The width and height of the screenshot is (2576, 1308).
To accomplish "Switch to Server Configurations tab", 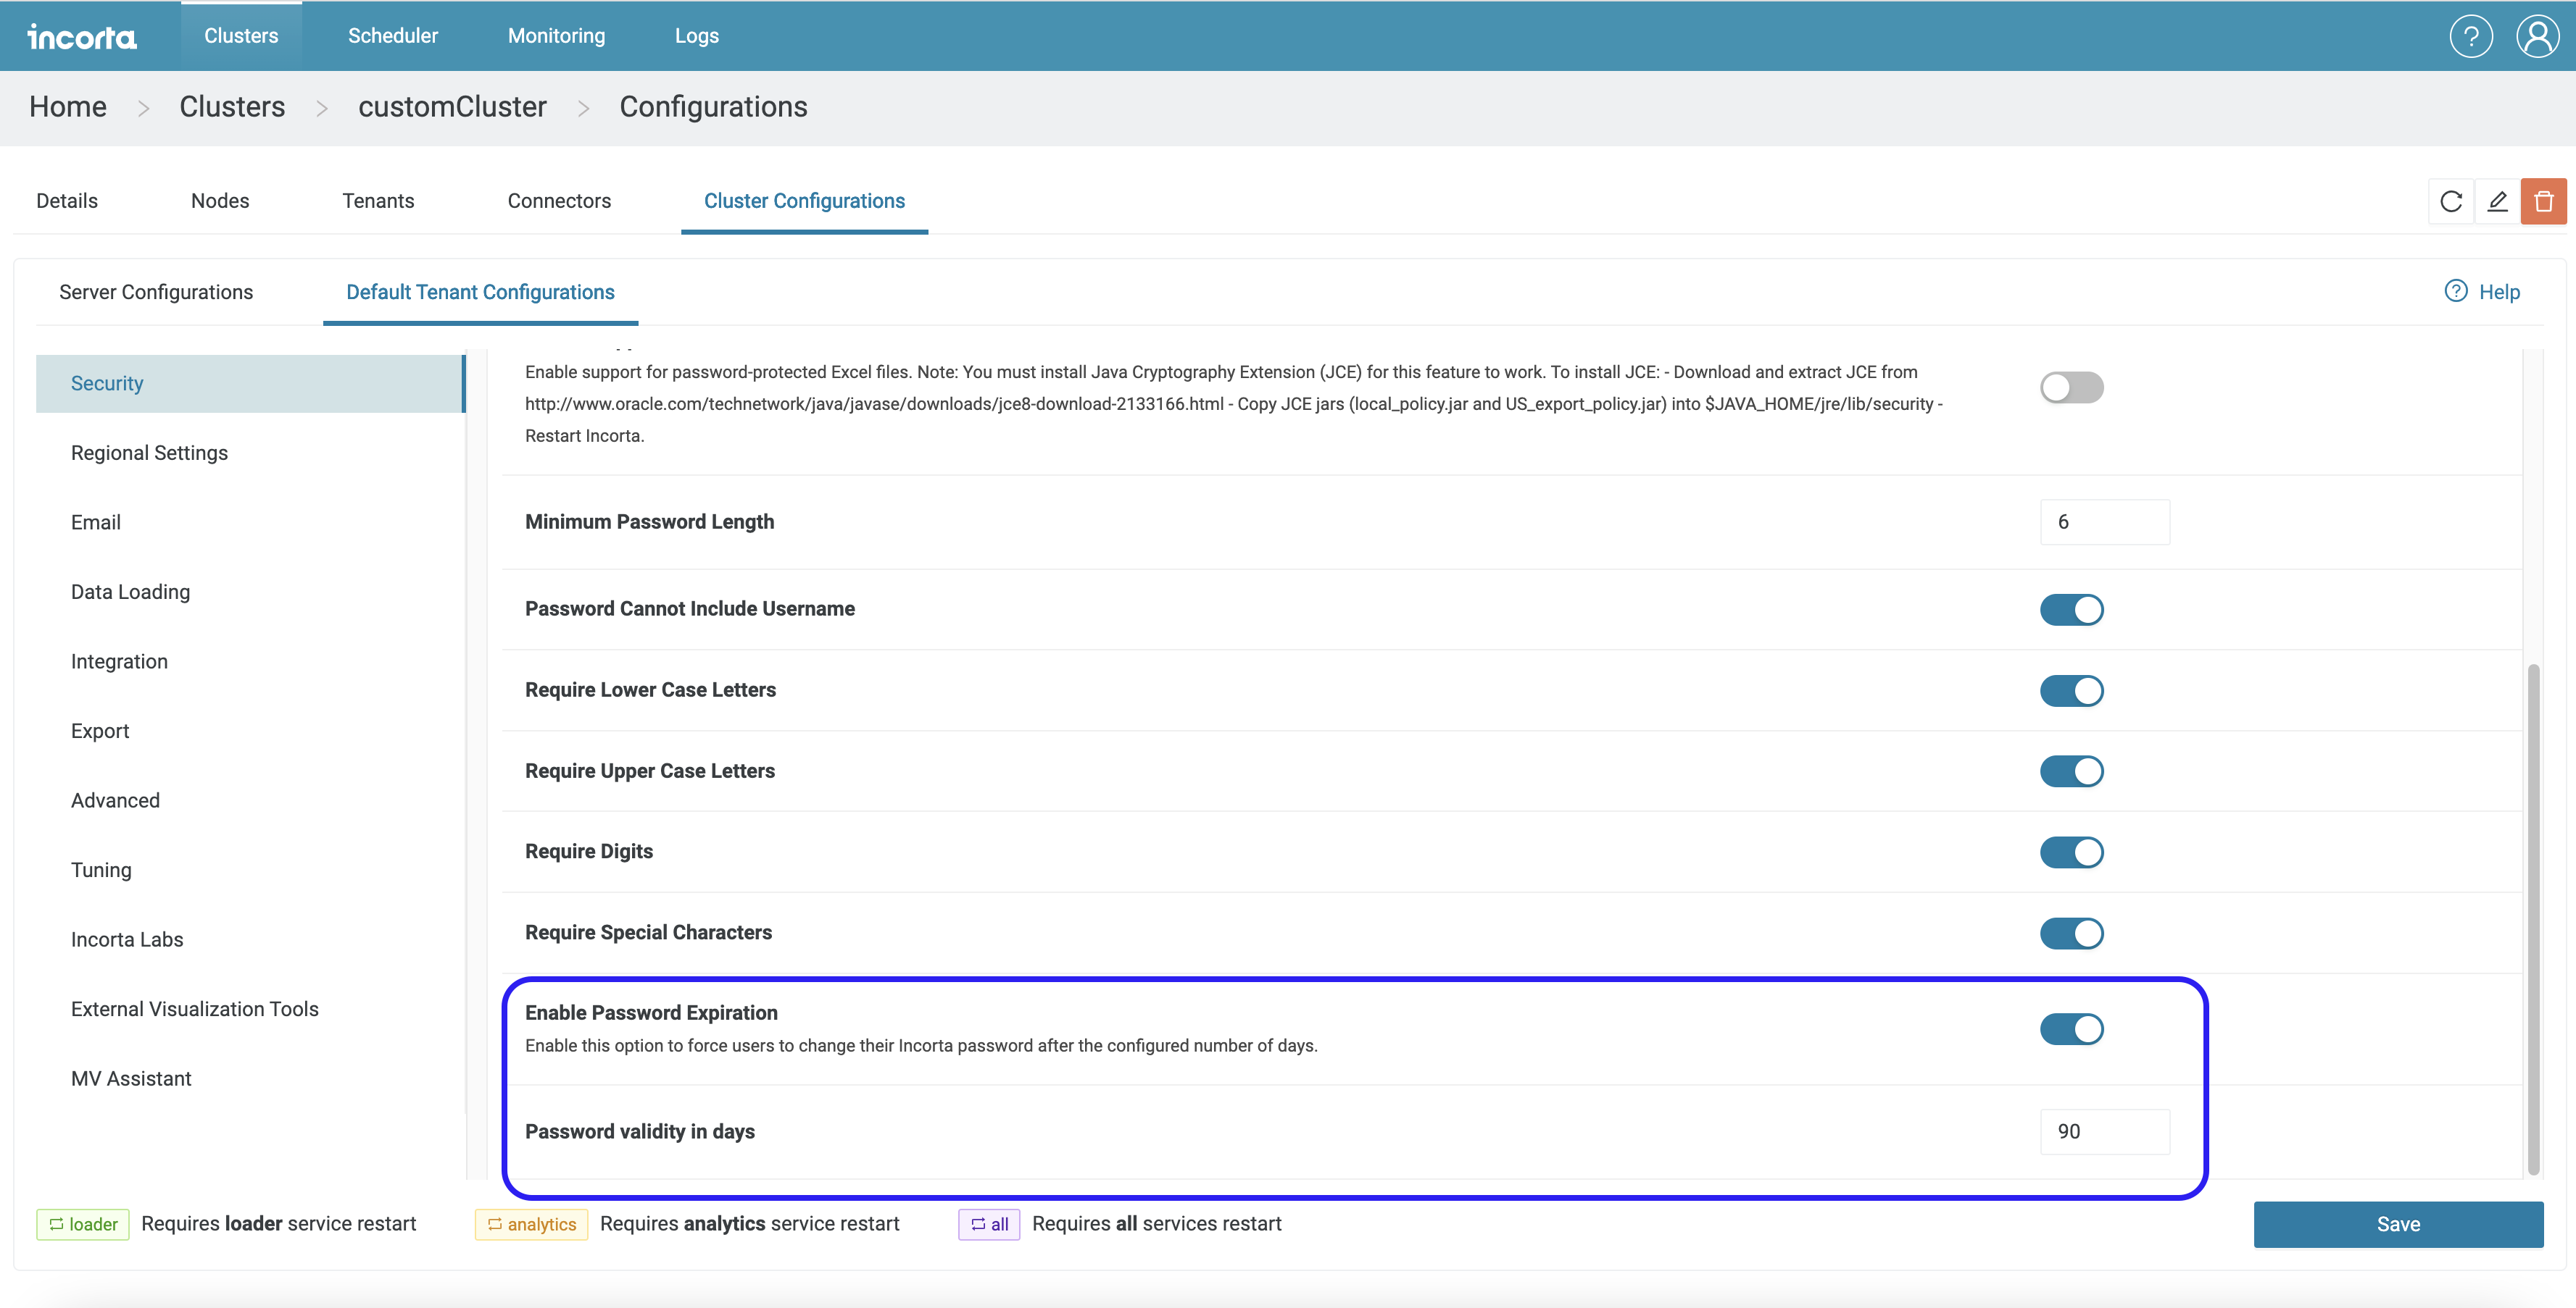I will 156,293.
